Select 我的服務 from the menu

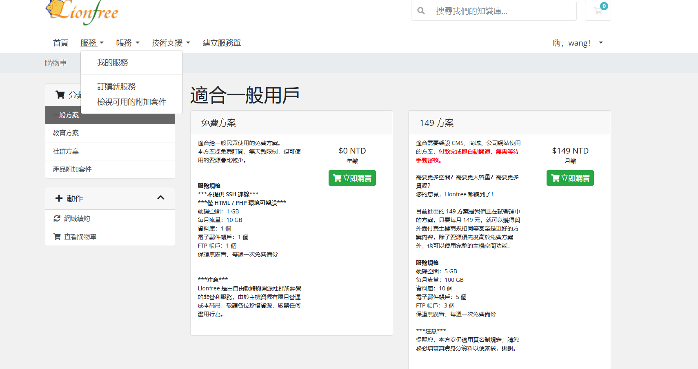tap(113, 62)
